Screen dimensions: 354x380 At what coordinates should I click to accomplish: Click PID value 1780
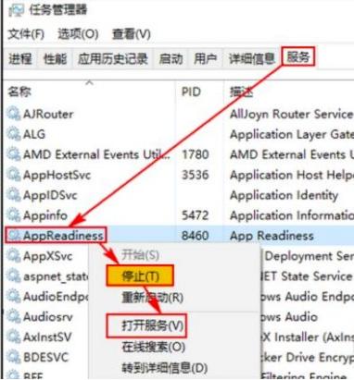click(x=196, y=154)
